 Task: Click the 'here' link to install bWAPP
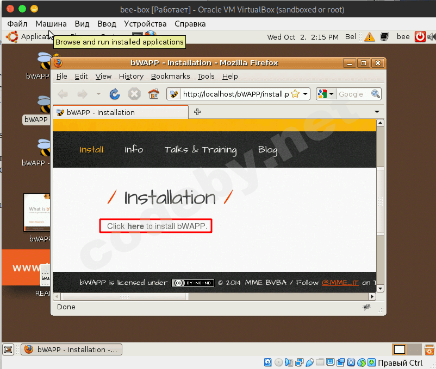(135, 226)
